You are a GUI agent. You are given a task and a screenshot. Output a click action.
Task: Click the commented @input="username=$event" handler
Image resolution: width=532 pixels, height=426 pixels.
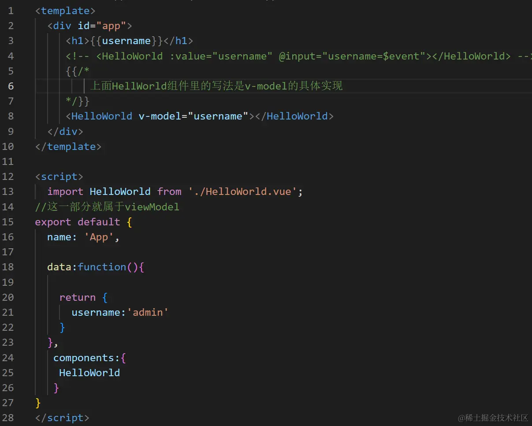pos(352,56)
